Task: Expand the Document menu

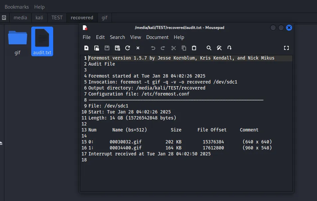Action: [158, 37]
